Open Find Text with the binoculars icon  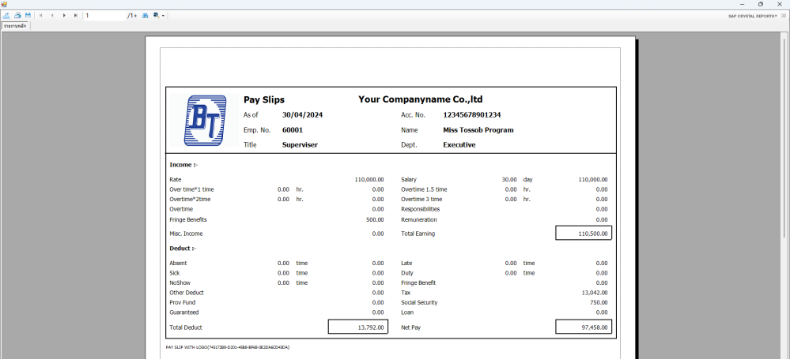pyautogui.click(x=145, y=15)
